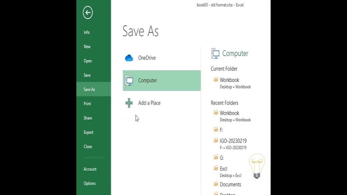Viewport: 347px width, 195px height.
Task: Click the green plus Add a Place icon
Action: click(129, 103)
